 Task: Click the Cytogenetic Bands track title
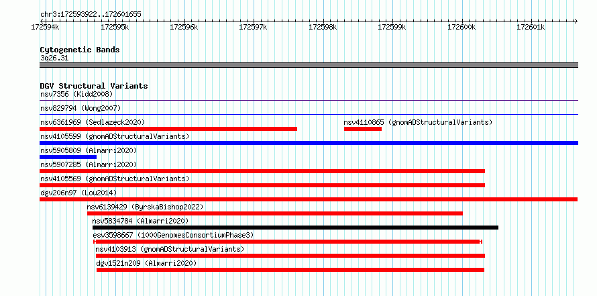click(x=80, y=50)
